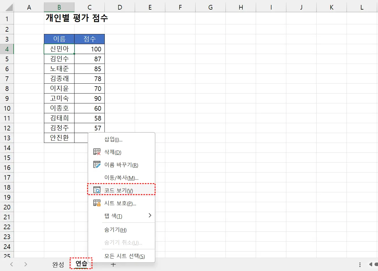
Task: Click the previous sheet navigation arrow
Action: [x=12, y=264]
